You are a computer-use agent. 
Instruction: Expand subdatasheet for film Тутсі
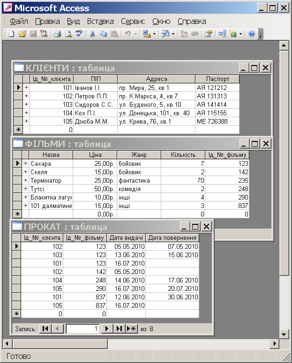[25, 189]
